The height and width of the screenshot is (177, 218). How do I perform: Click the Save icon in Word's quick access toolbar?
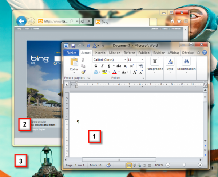[73, 46]
